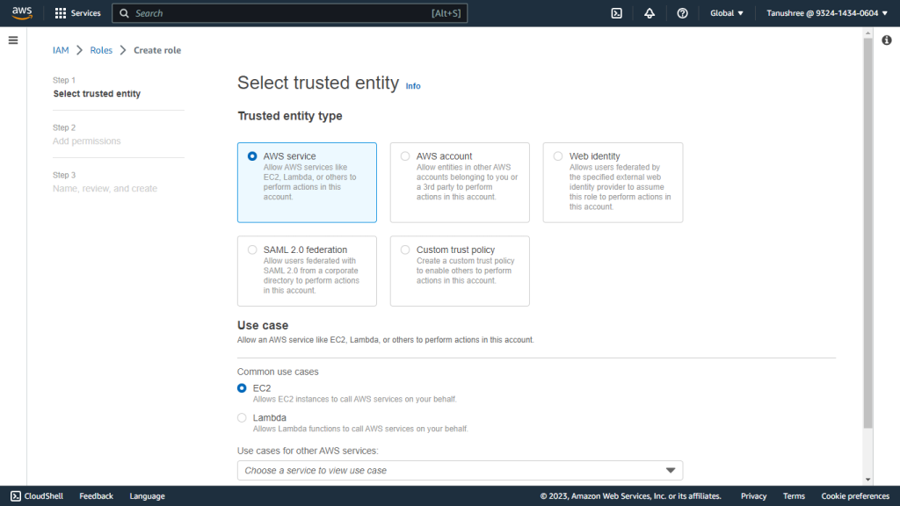Select the AWS account trusted entity radio
The height and width of the screenshot is (506, 900).
405,156
